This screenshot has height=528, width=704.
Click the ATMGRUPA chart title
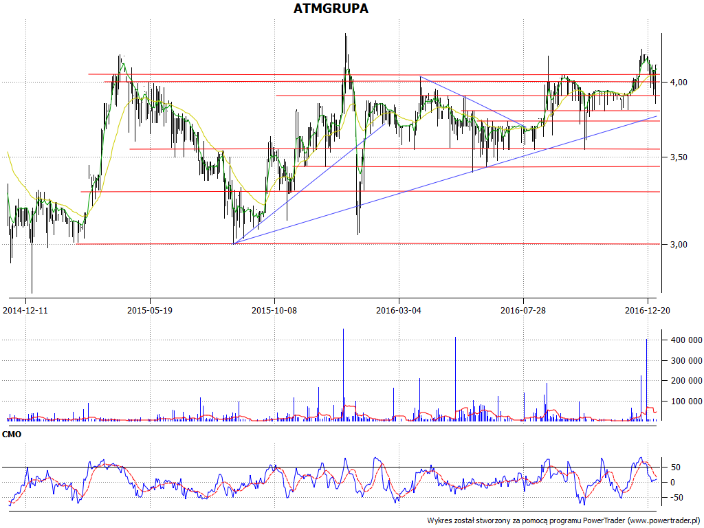click(x=331, y=8)
